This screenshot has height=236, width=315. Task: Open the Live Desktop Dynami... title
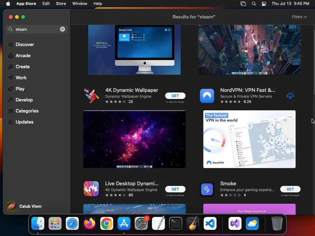point(132,183)
